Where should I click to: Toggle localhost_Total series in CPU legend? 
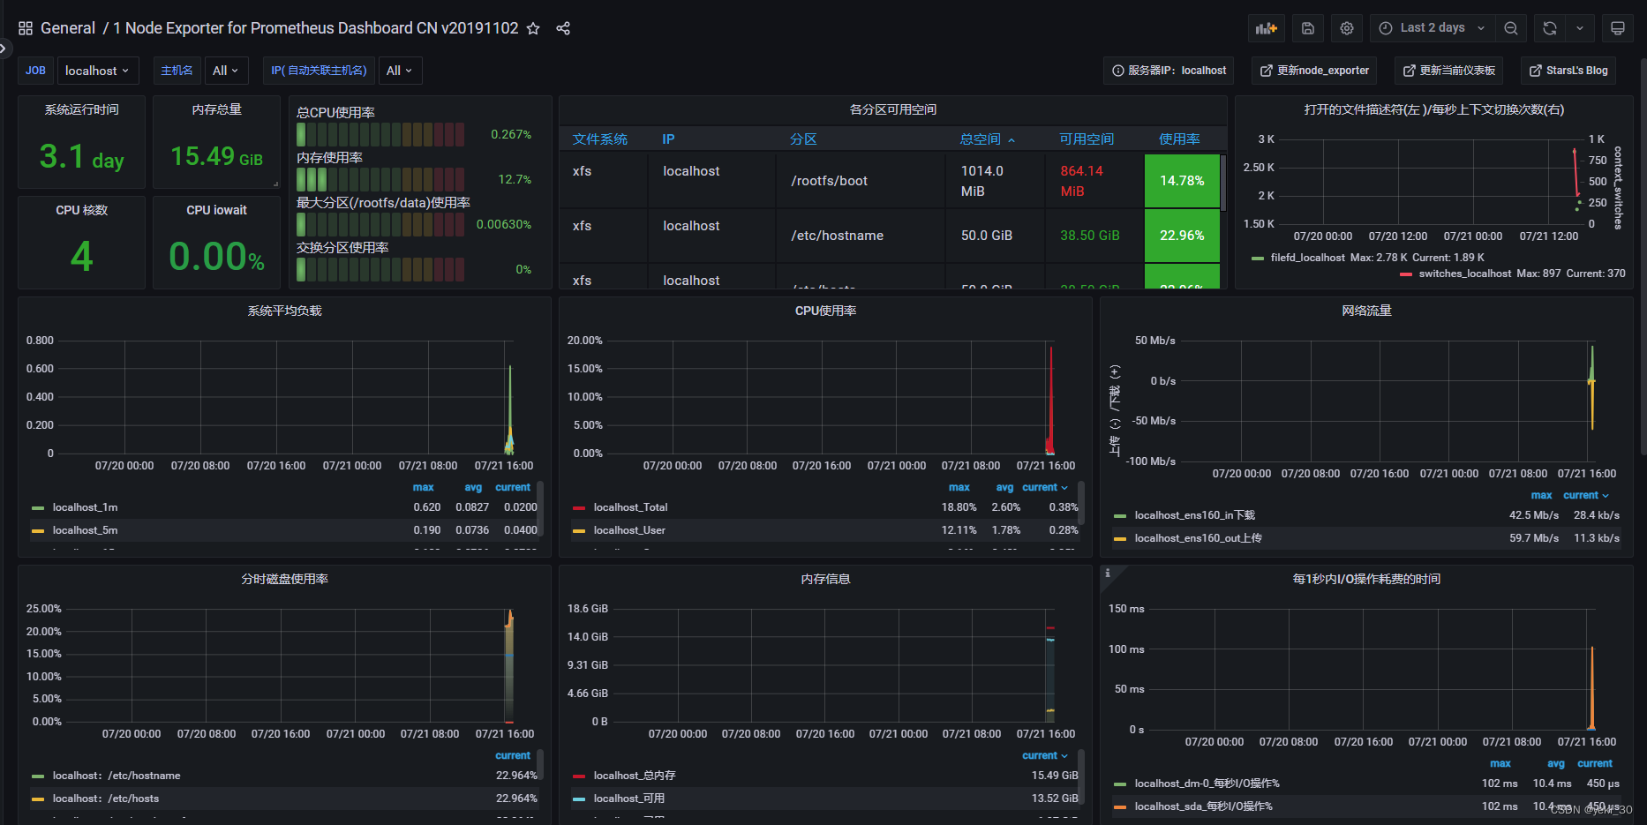coord(630,507)
